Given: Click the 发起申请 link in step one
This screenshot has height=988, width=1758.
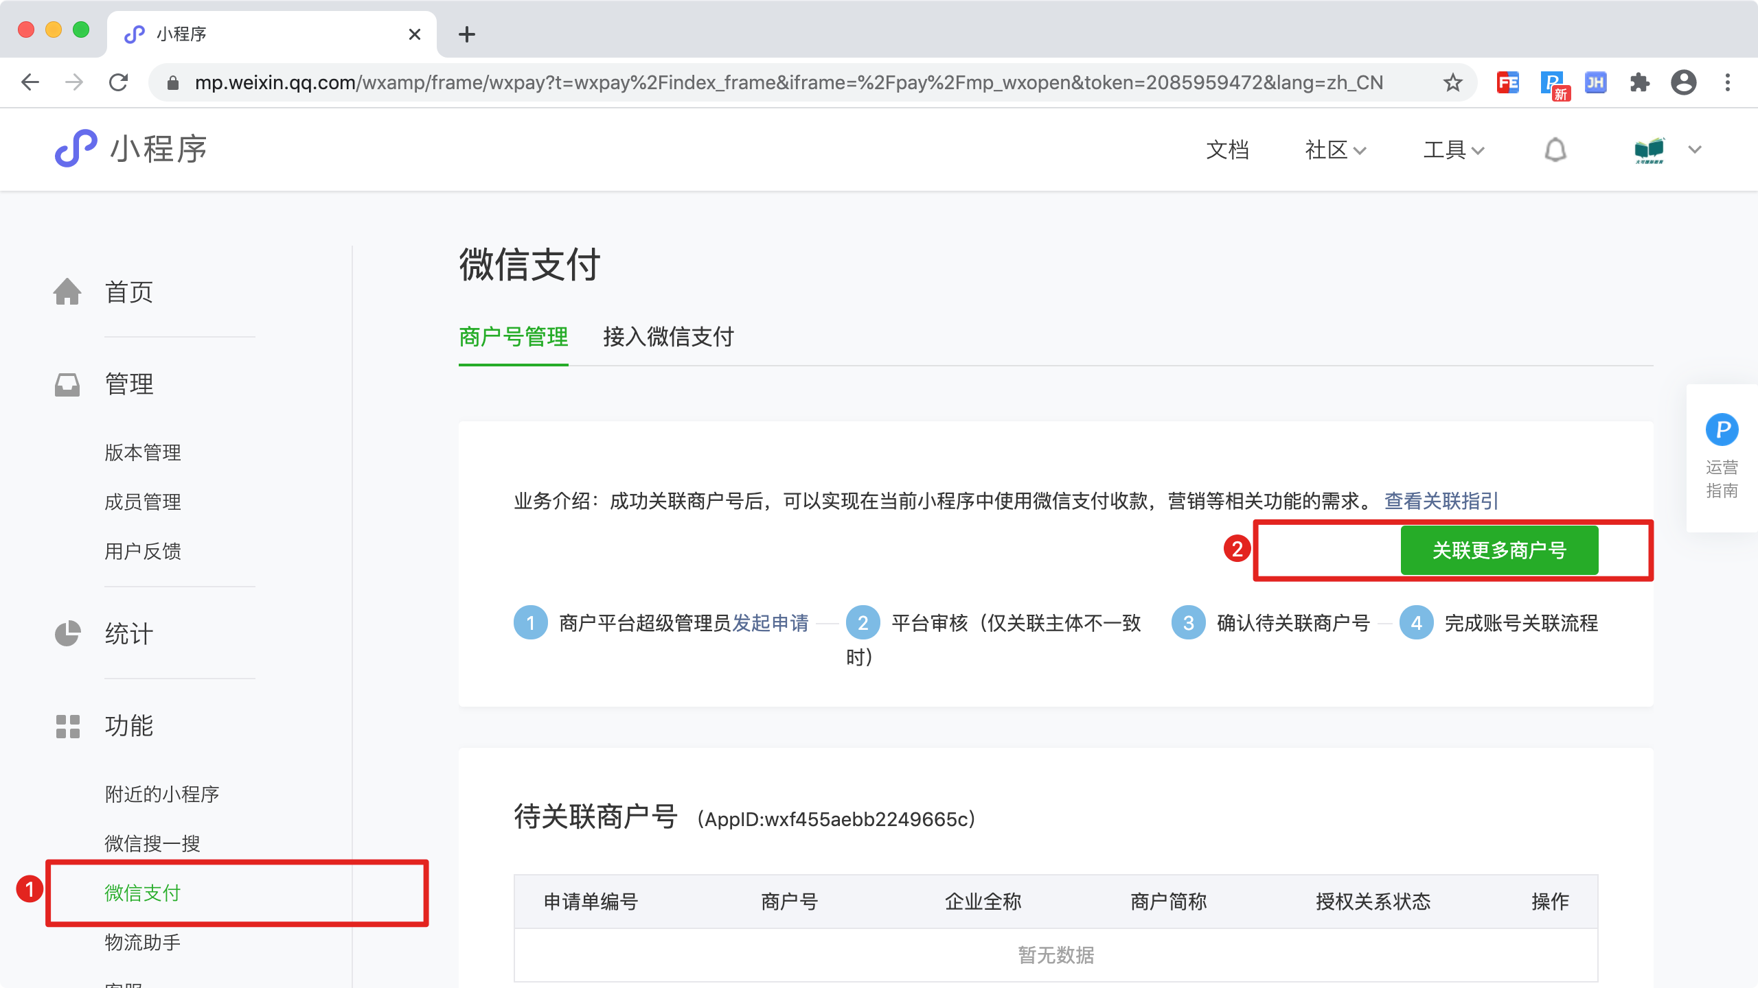Looking at the screenshot, I should click(x=770, y=623).
